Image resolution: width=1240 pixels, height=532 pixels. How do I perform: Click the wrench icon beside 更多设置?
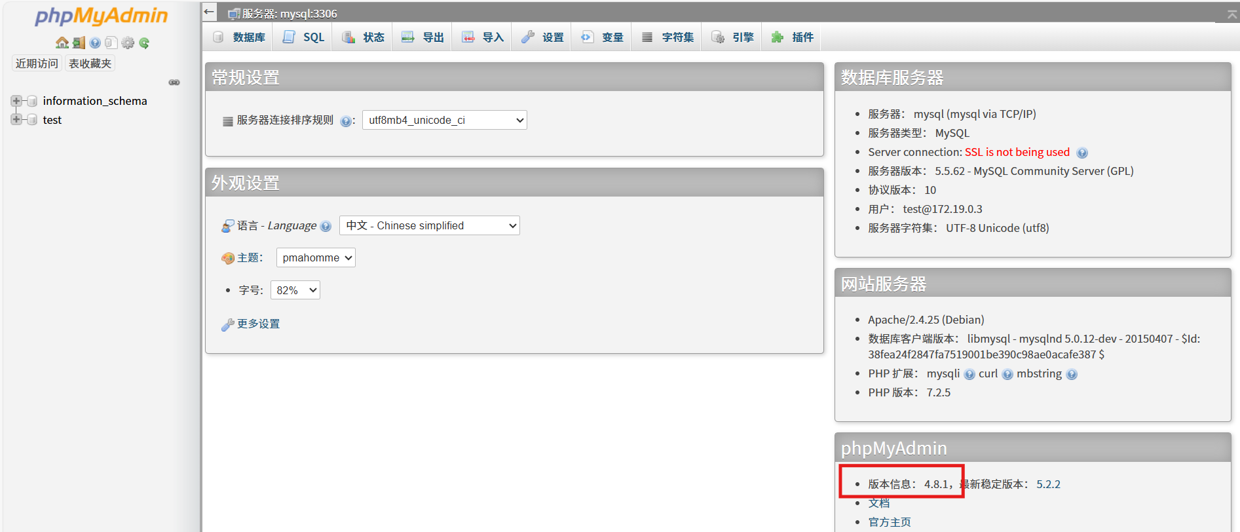pyautogui.click(x=228, y=324)
